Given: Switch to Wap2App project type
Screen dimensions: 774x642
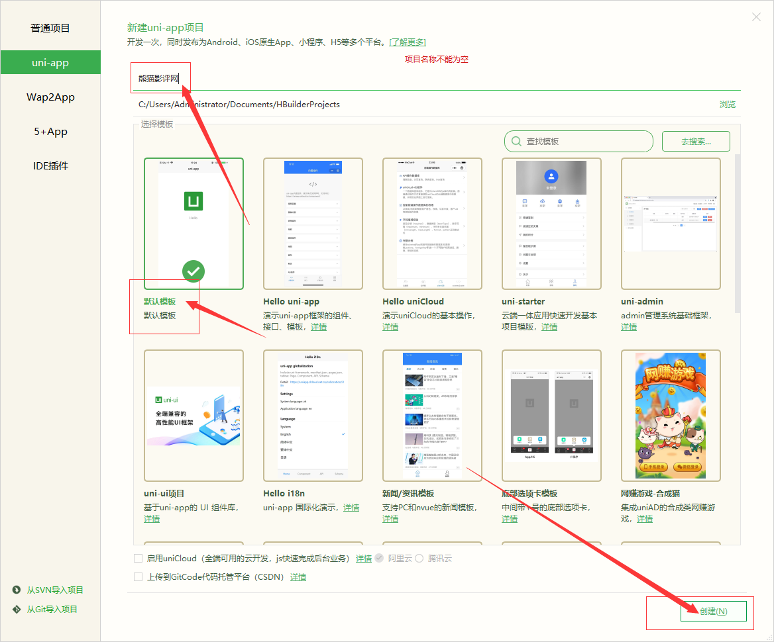Looking at the screenshot, I should (50, 97).
